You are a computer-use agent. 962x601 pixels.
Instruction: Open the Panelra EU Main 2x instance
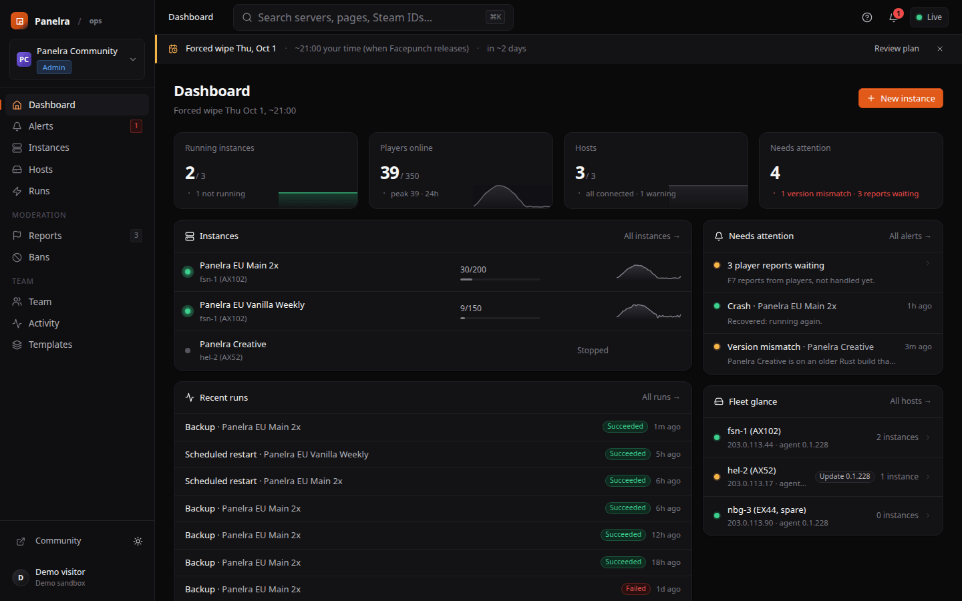point(433,272)
